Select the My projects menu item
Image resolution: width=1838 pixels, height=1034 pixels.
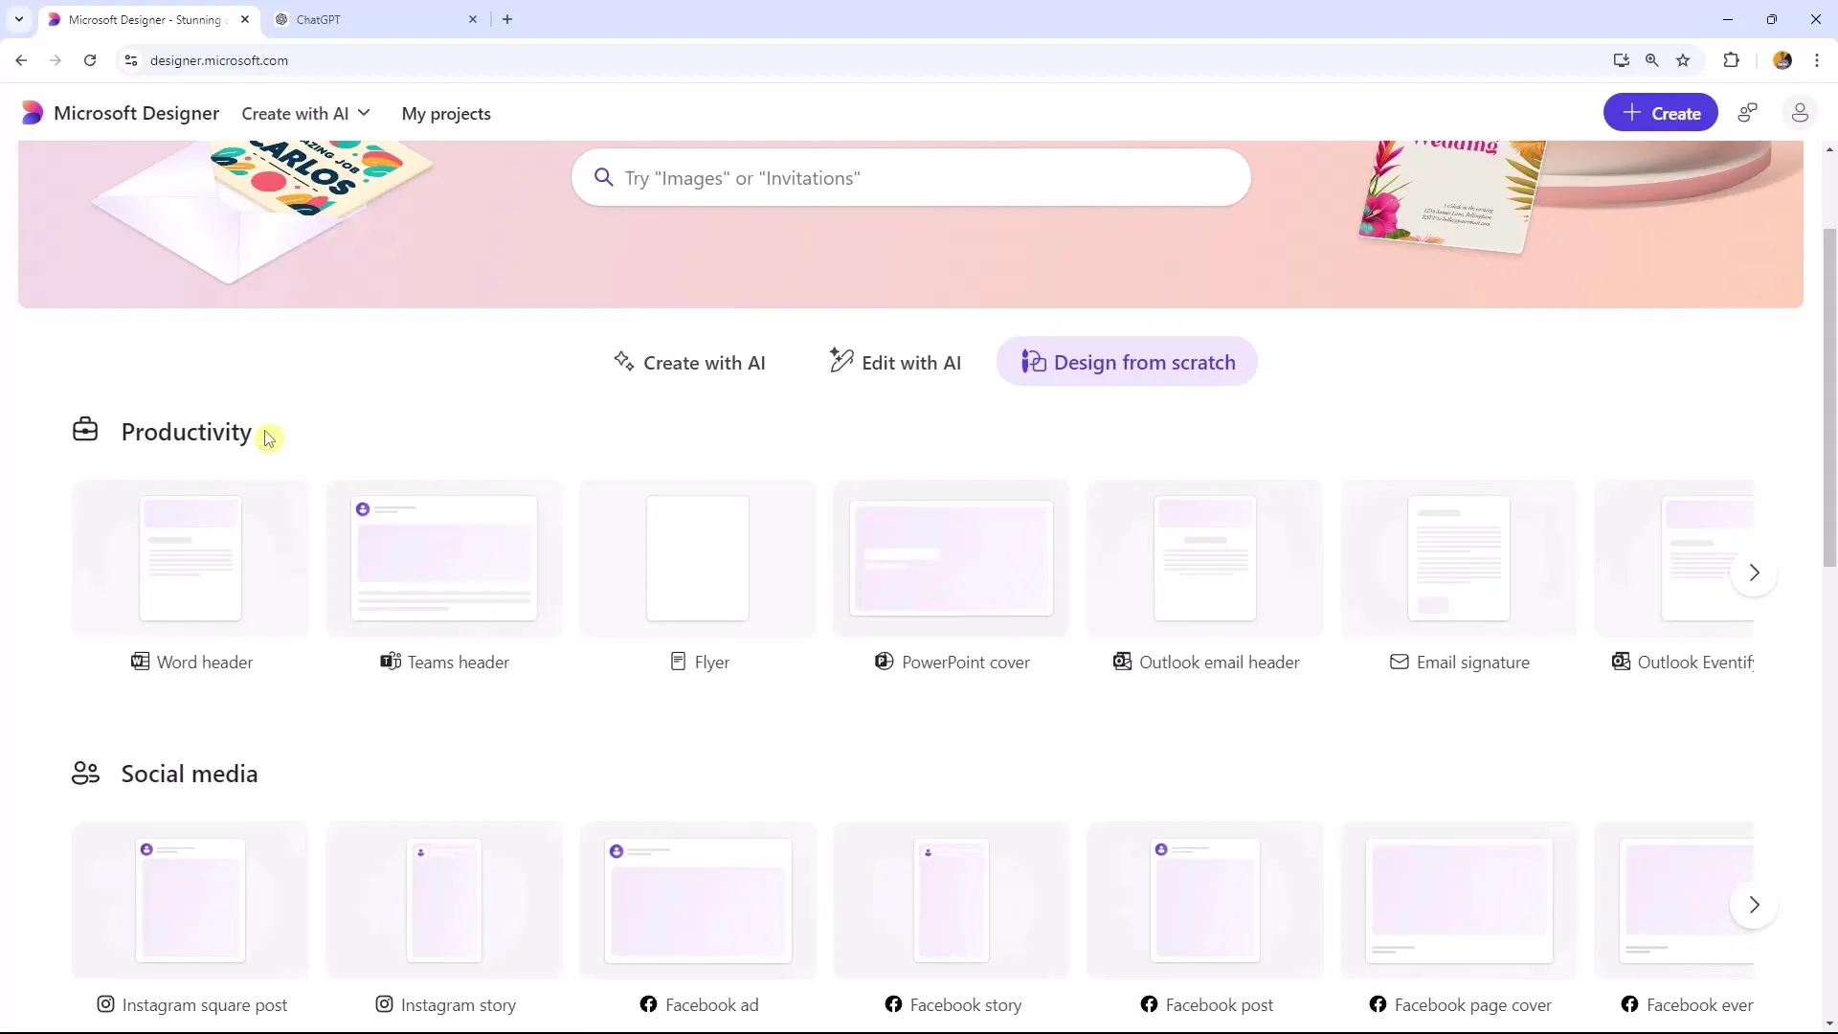pos(445,114)
